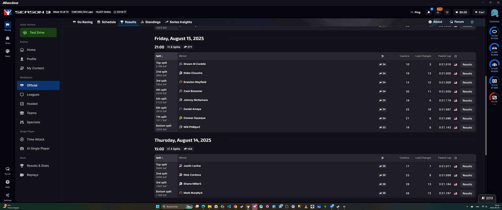The width and height of the screenshot is (502, 210).
Task: Open Forum from the left rail
Action: (8, 171)
